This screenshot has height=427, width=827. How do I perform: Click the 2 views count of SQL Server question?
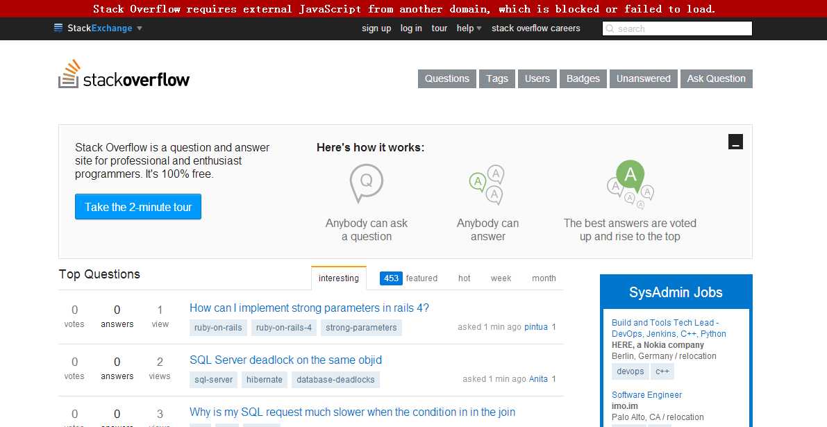(x=160, y=369)
